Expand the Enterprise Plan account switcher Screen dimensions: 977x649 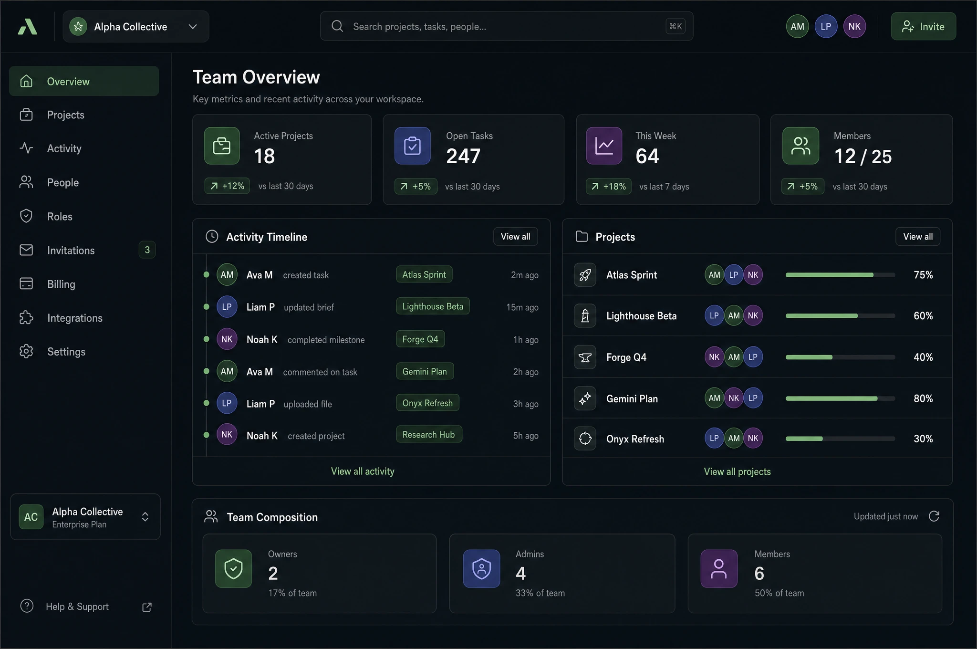tap(85, 517)
